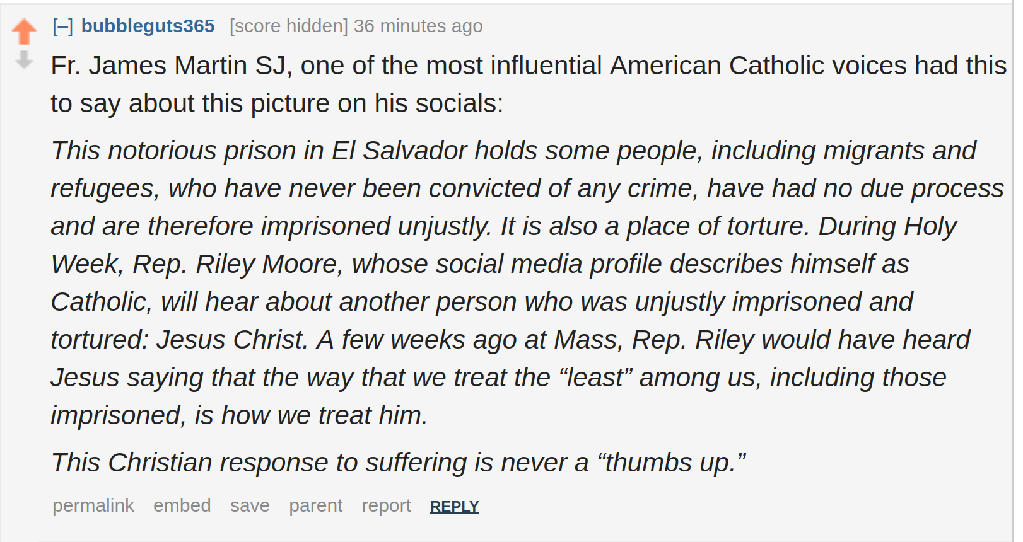Click the [score hidden] label
The height and width of the screenshot is (542, 1023).
point(289,26)
